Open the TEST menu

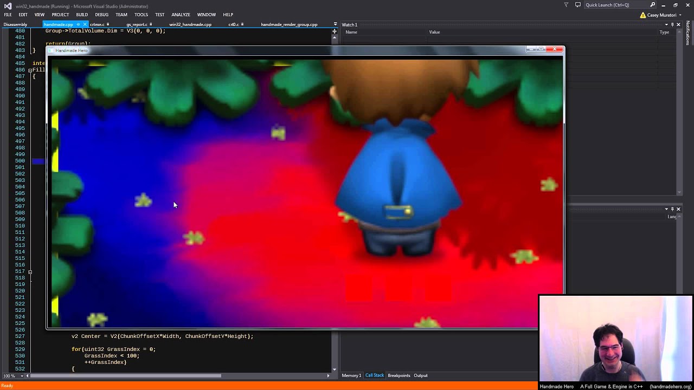click(159, 15)
